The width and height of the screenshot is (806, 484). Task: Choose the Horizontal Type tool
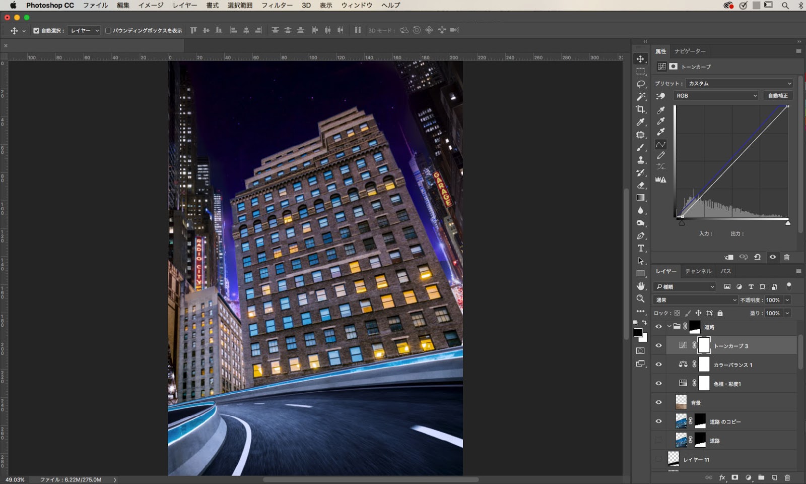[640, 248]
